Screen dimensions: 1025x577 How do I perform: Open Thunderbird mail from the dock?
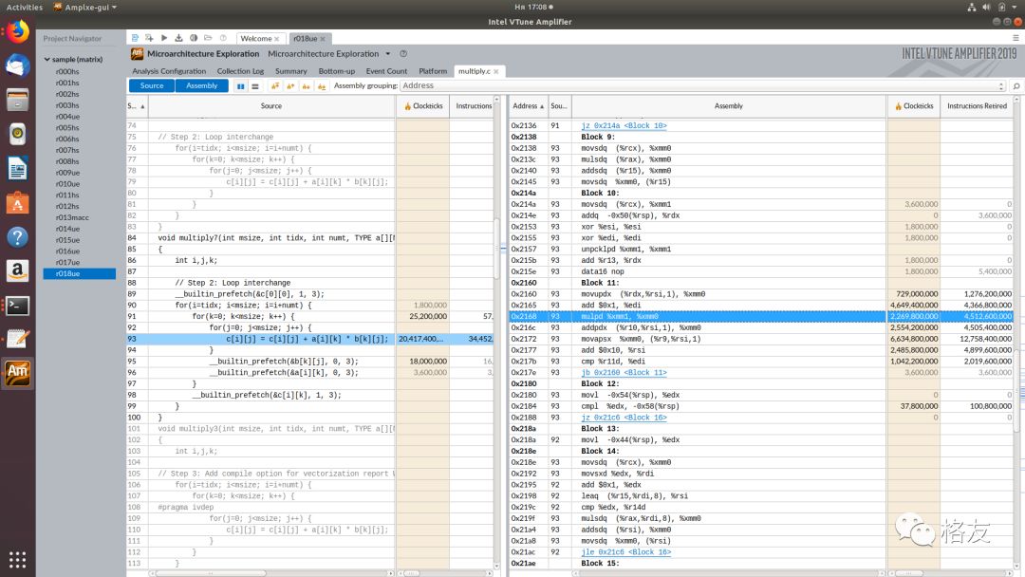(18, 65)
